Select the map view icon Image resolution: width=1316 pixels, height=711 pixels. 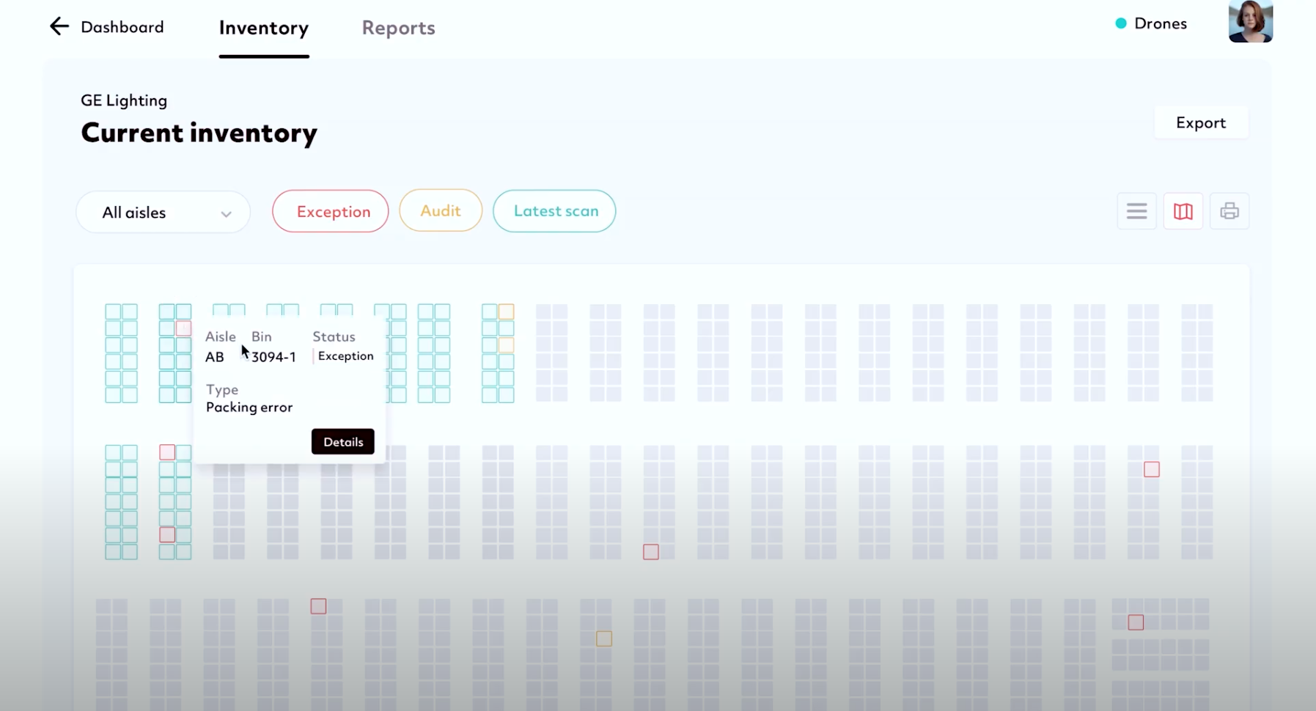[1183, 212]
